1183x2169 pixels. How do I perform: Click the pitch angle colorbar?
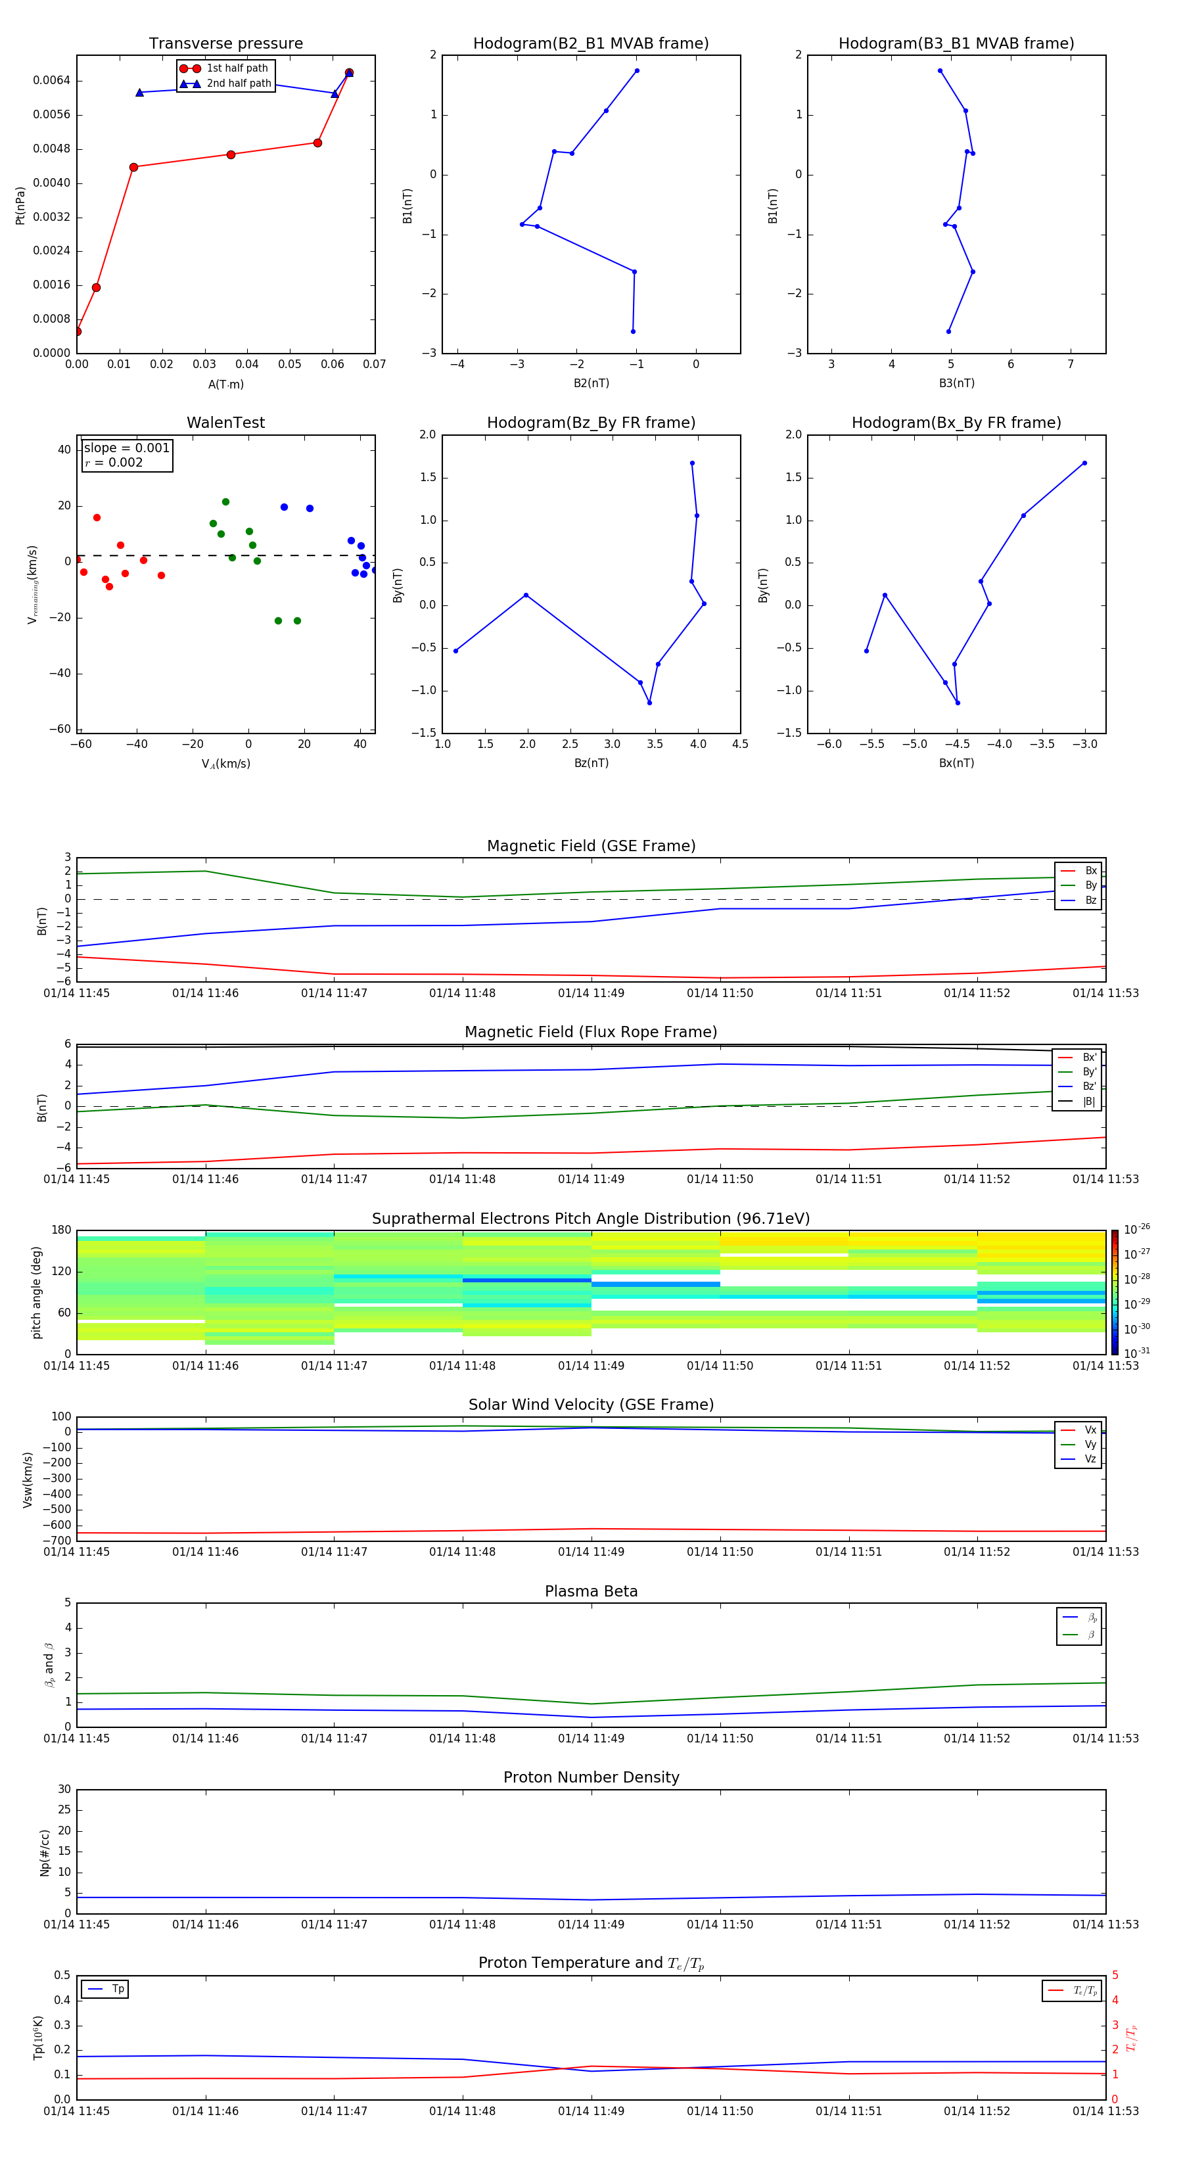click(1115, 1292)
